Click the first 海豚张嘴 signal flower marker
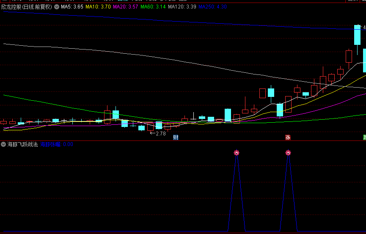 237,153
